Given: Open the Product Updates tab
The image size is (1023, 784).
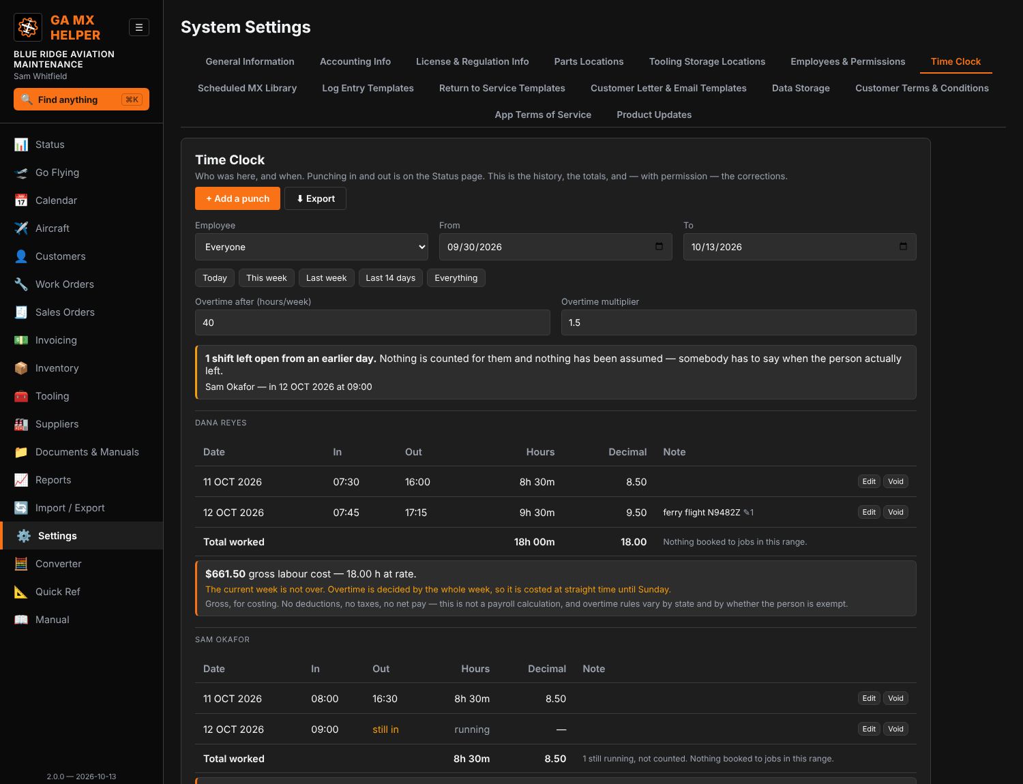Looking at the screenshot, I should point(654,115).
